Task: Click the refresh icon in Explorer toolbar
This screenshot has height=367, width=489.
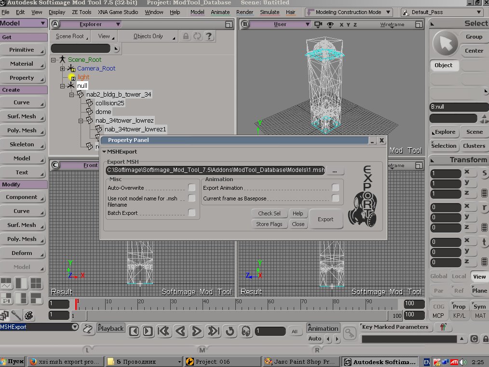Action: pyautogui.click(x=197, y=36)
